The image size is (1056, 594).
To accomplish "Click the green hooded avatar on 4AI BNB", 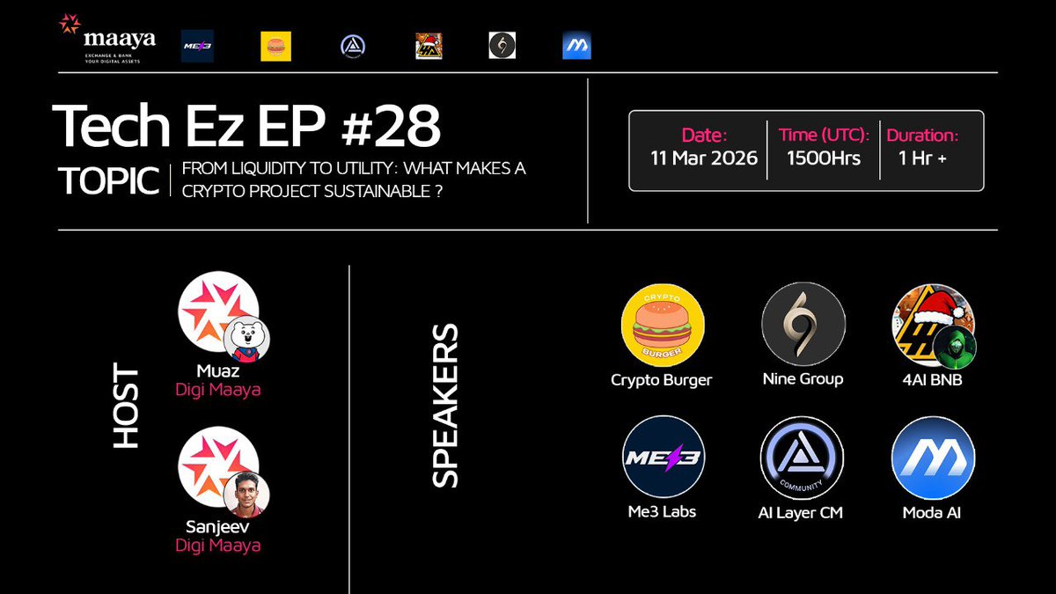I will point(955,347).
